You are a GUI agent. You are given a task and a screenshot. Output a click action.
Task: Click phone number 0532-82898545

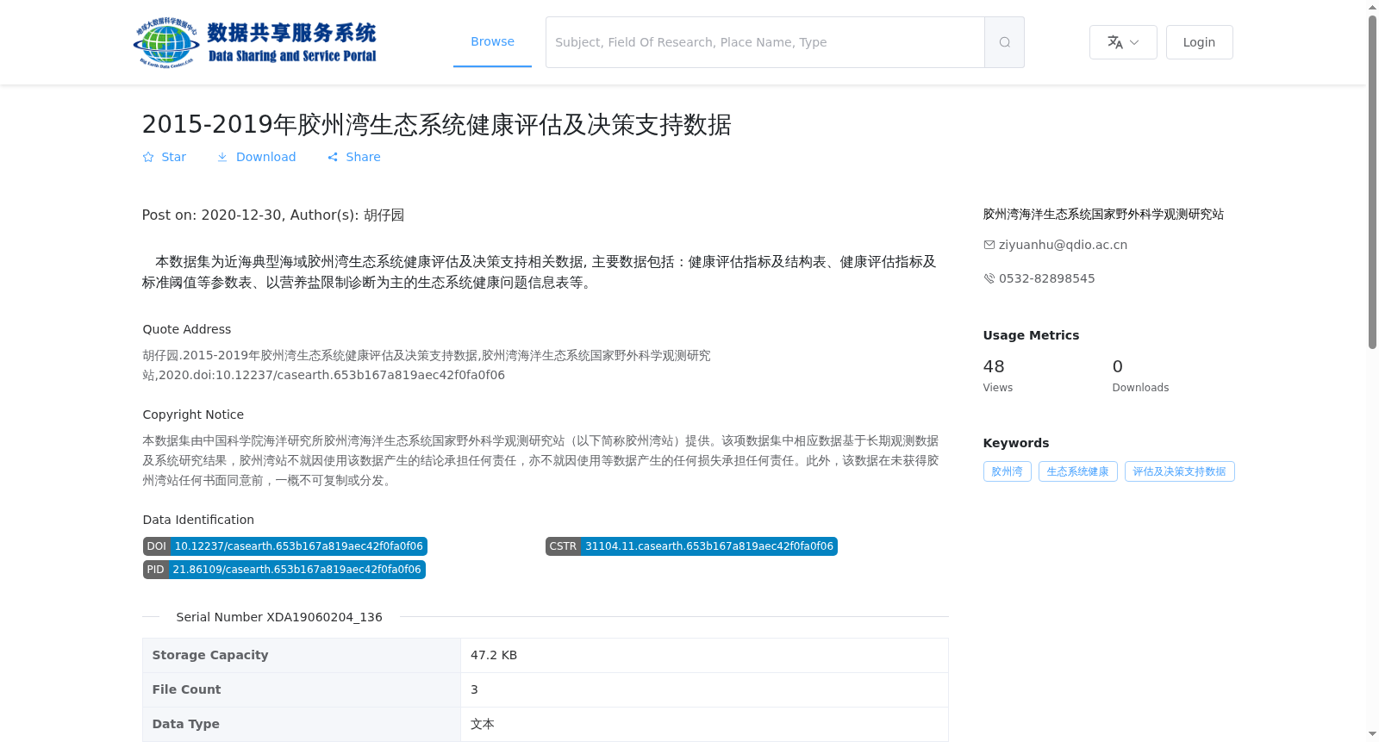pyautogui.click(x=1046, y=278)
